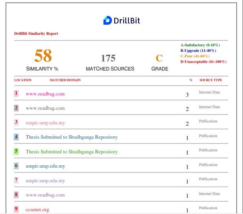Click Publication source type in row 4
The image size is (243, 214).
pyautogui.click(x=208, y=136)
